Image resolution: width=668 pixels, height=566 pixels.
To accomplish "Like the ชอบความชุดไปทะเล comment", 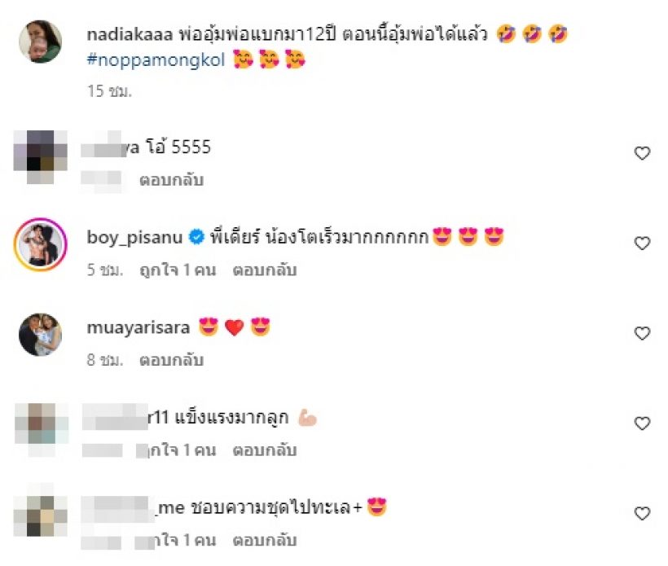I will 642,513.
